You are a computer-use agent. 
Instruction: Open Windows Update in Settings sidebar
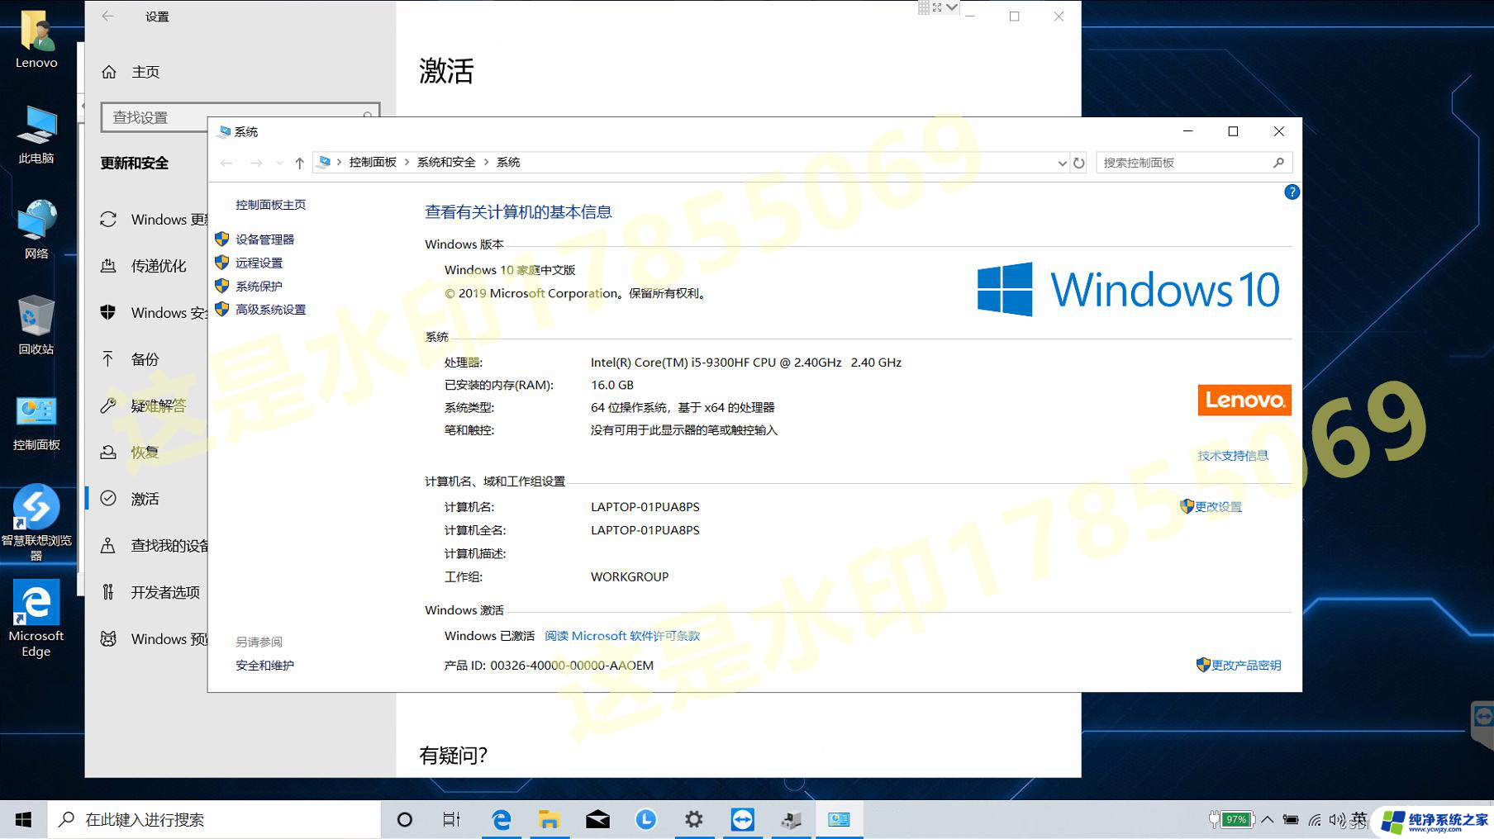click(x=155, y=220)
